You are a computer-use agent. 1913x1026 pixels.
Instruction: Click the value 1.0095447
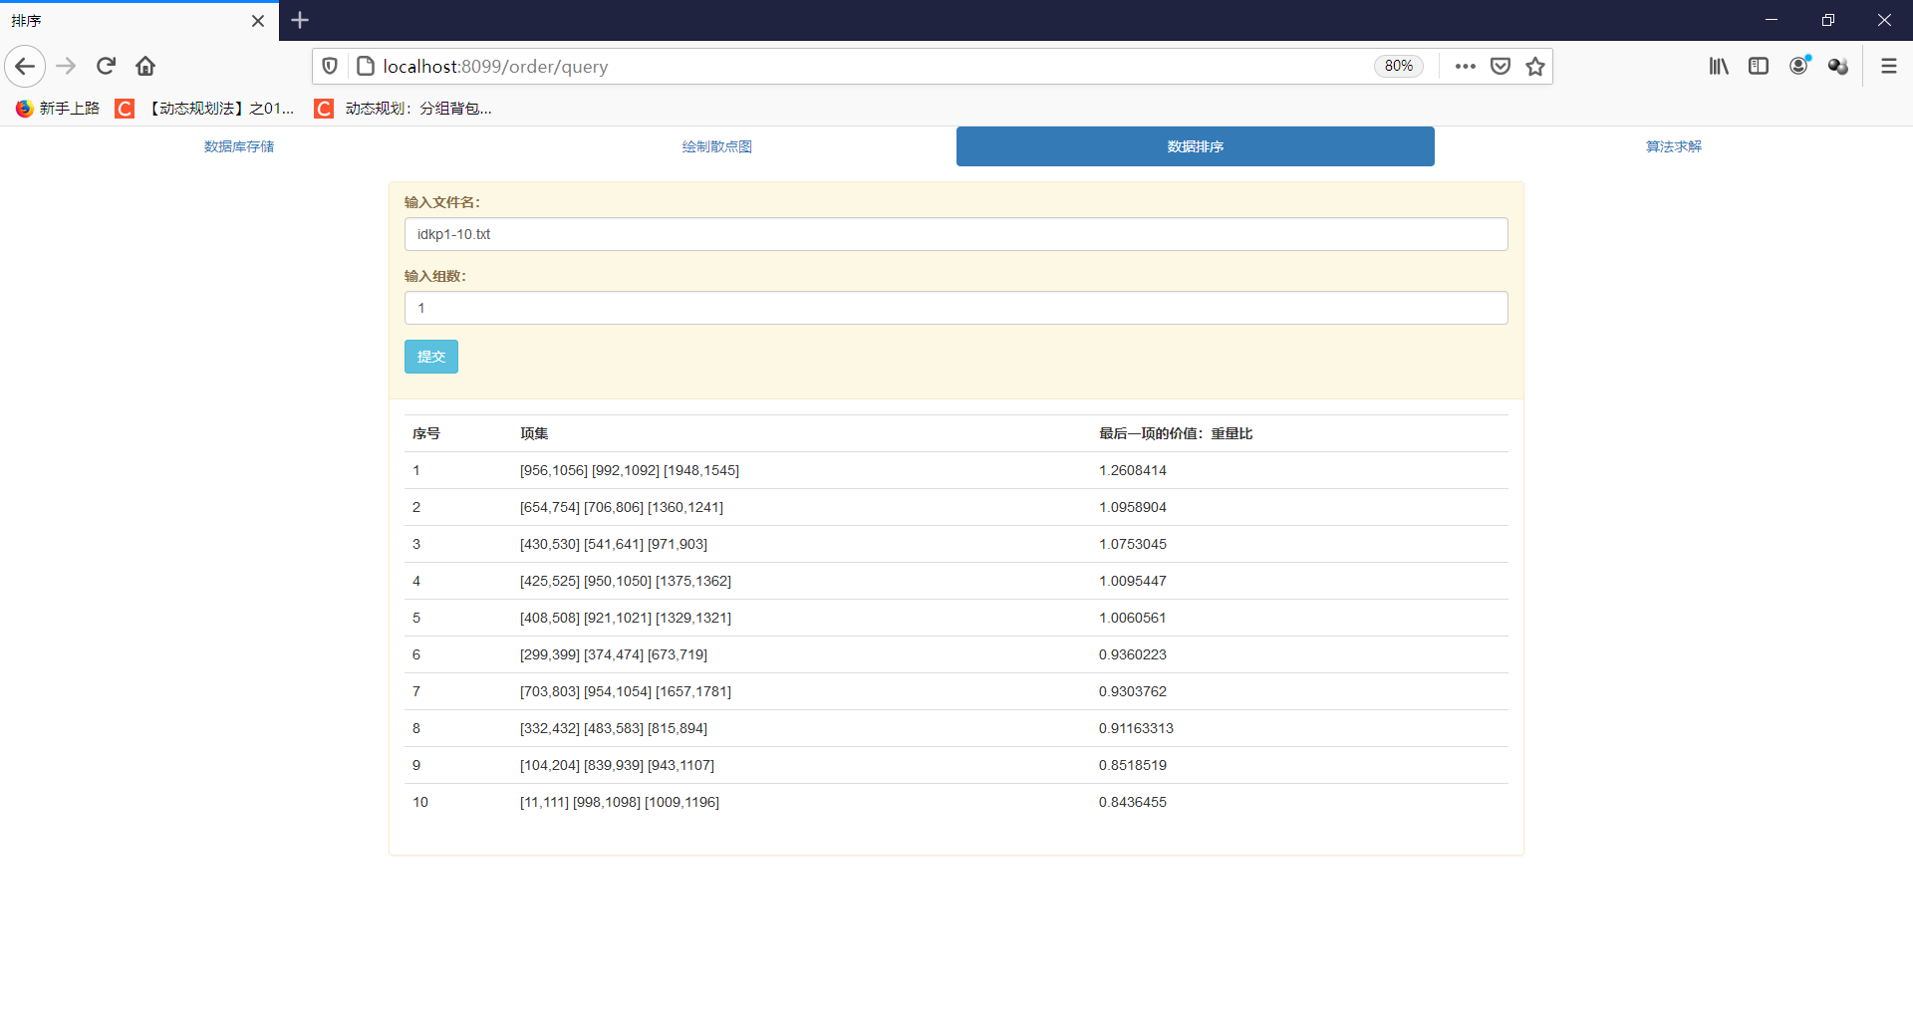point(1133,581)
